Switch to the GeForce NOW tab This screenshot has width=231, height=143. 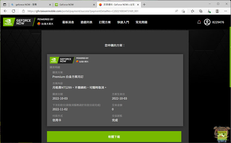[x=75, y=5]
